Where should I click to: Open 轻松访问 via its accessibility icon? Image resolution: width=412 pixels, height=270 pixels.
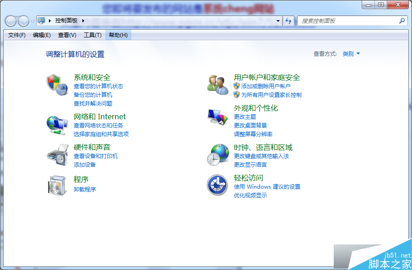217,185
